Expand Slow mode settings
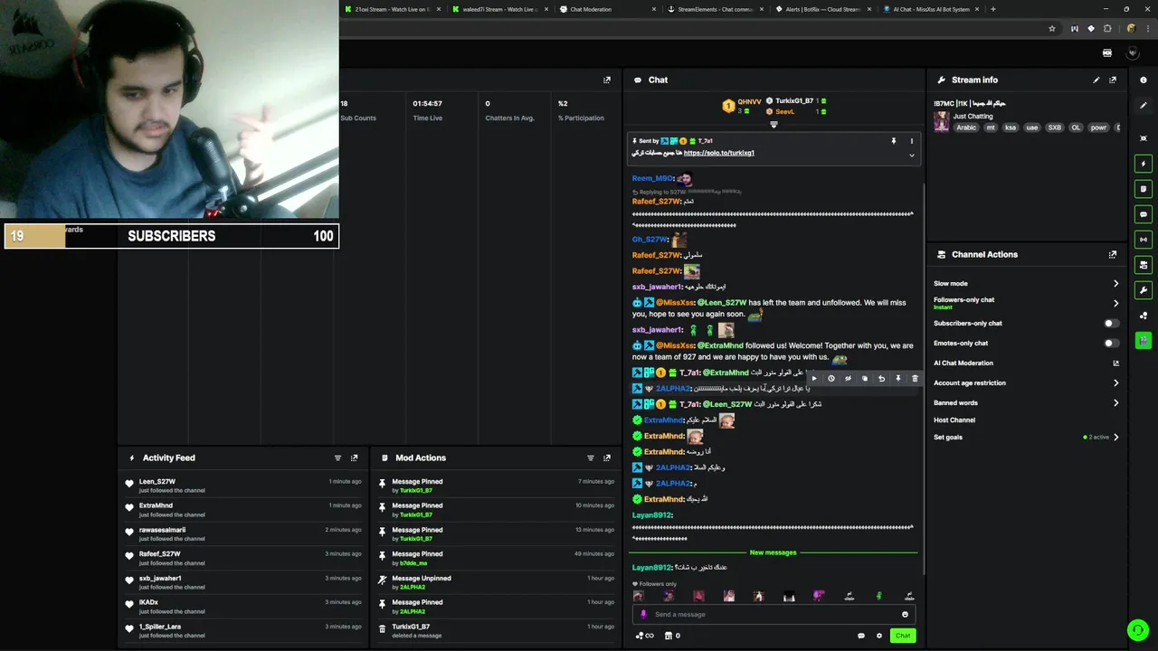 pyautogui.click(x=1115, y=283)
